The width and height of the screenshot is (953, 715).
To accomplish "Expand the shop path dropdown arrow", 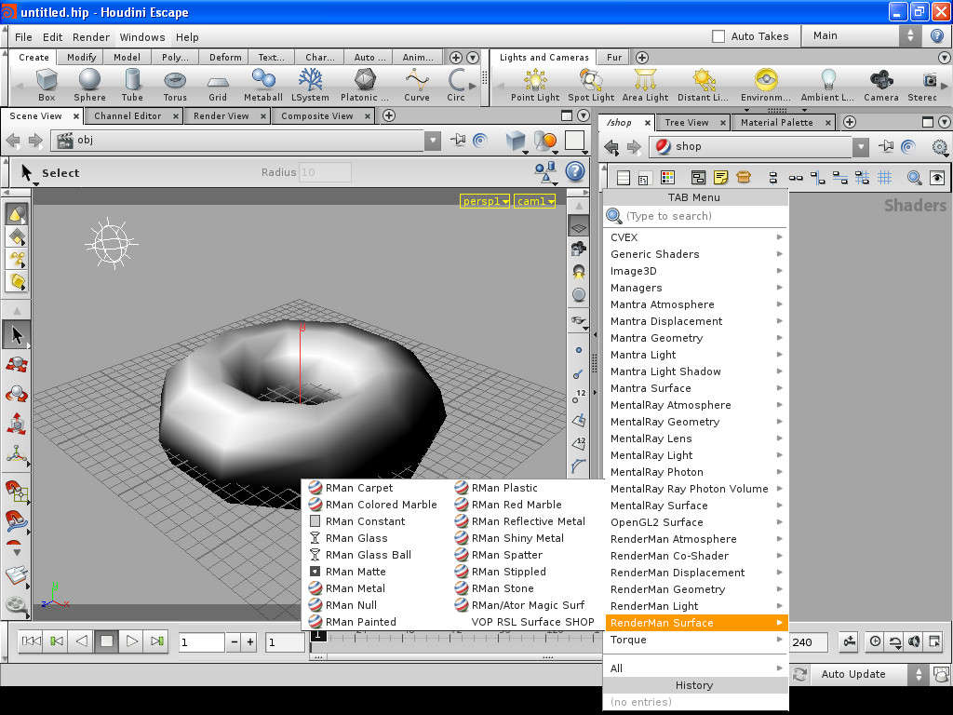I will pos(861,146).
